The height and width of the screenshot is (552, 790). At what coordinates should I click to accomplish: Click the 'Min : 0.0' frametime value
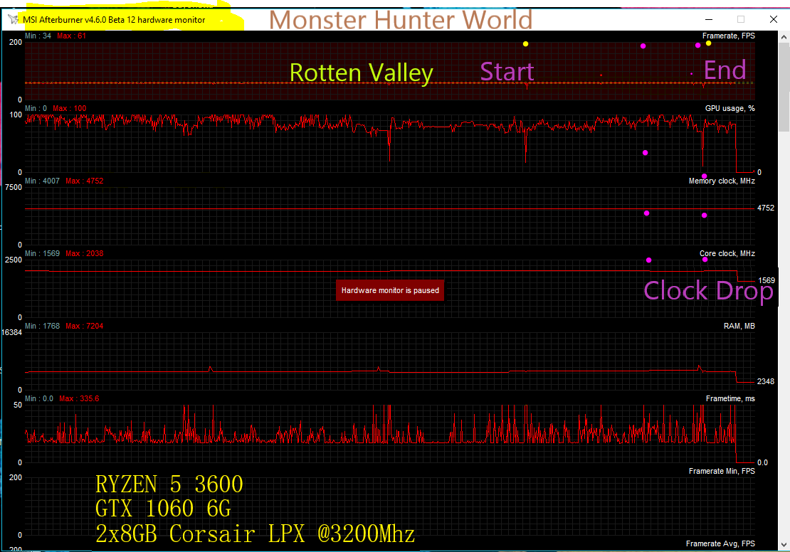pyautogui.click(x=39, y=398)
